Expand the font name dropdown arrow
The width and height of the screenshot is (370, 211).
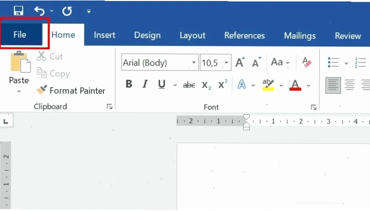tap(194, 63)
